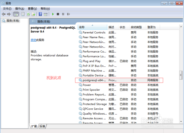Open the 文件(F) menu
184x133 pixels.
pyautogui.click(x=7, y=8)
